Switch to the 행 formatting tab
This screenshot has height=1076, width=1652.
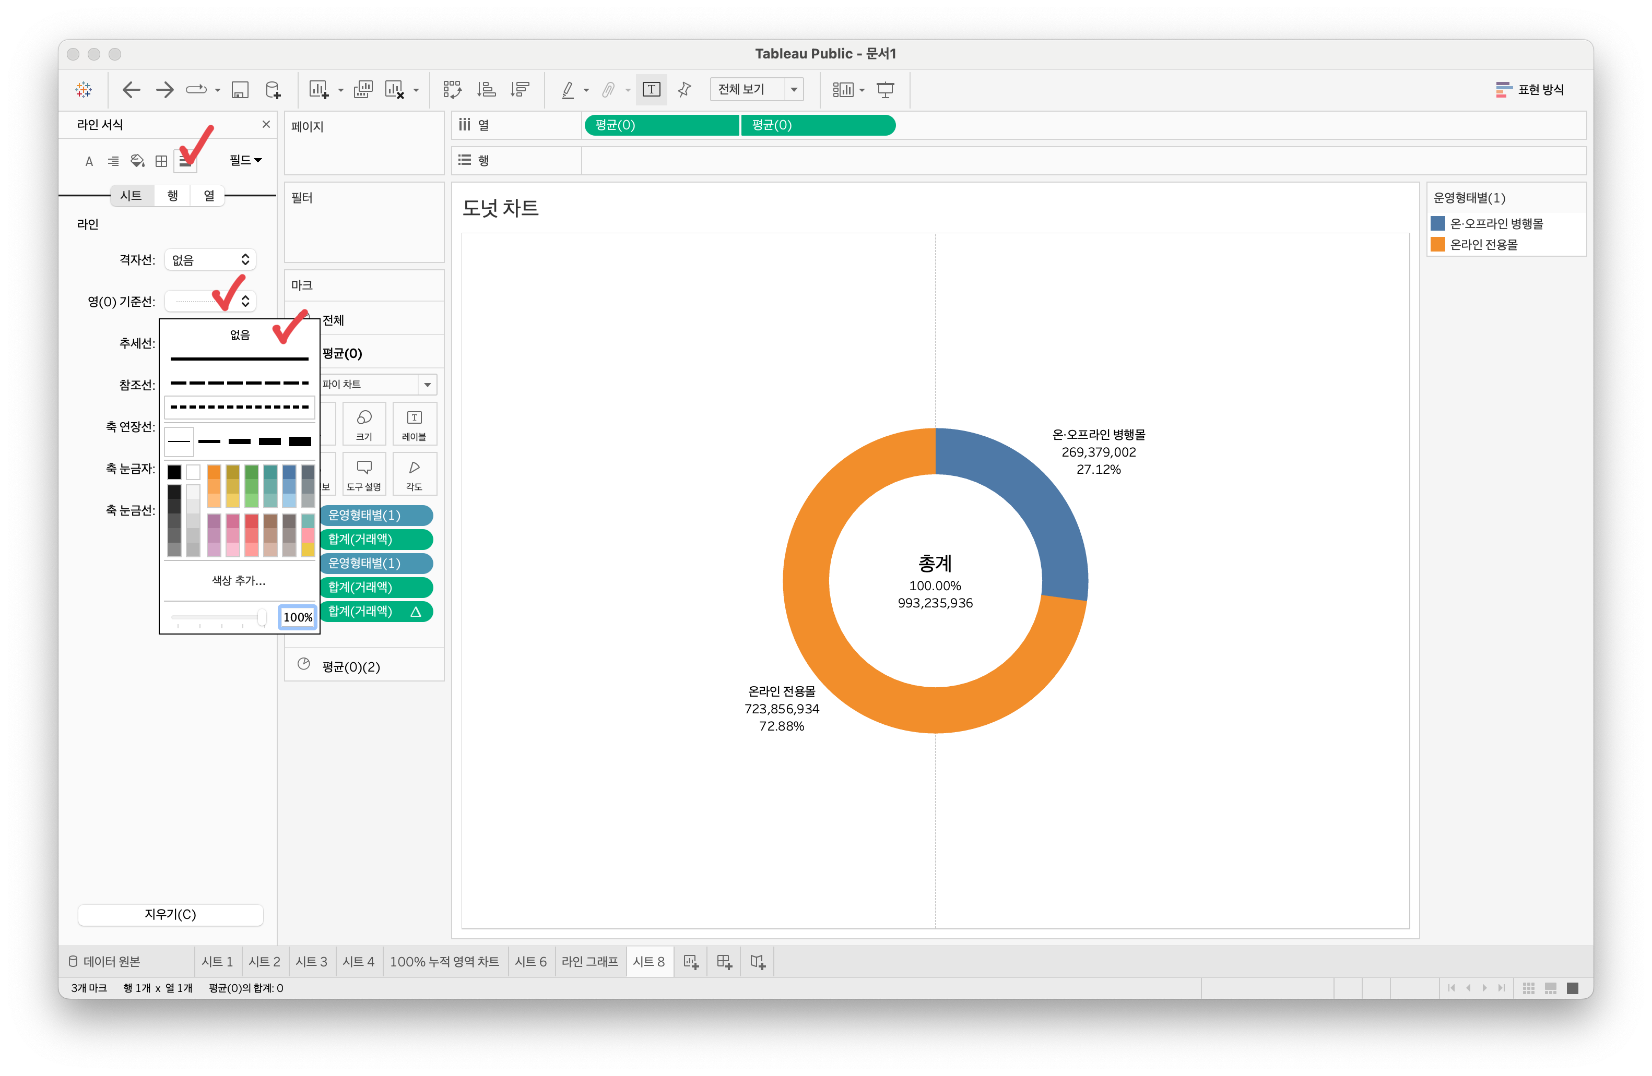pos(172,196)
